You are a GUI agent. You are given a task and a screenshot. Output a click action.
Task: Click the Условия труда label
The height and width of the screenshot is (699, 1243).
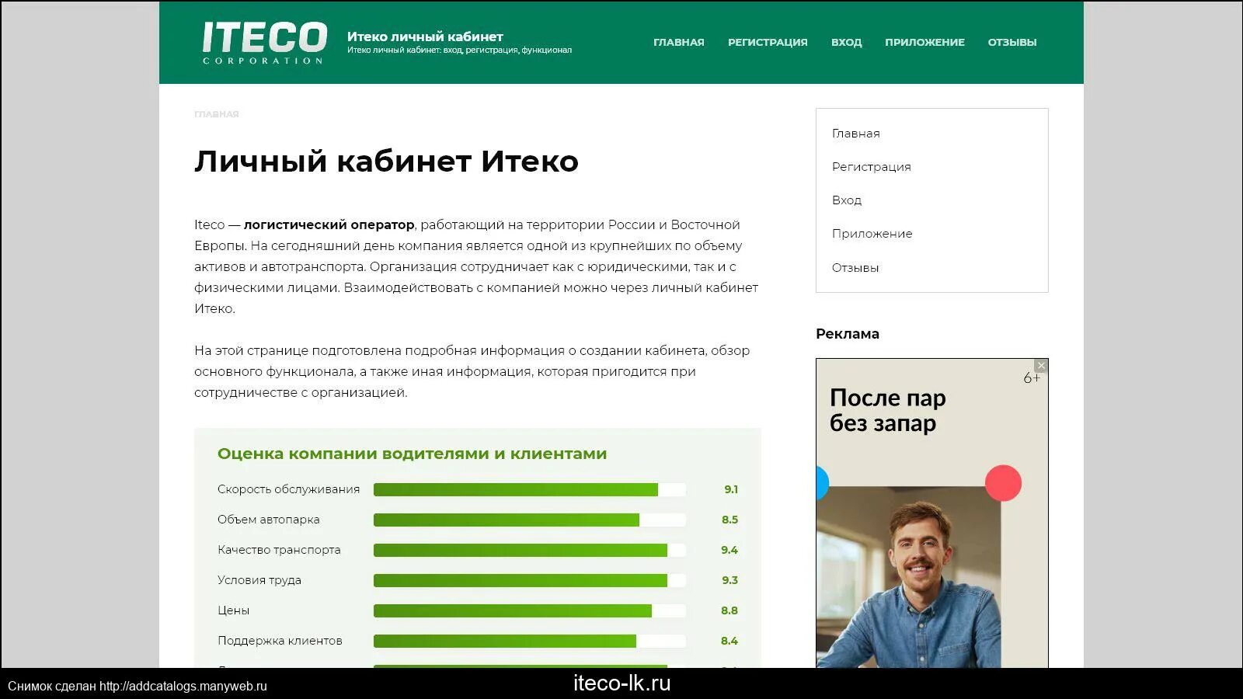pos(259,580)
